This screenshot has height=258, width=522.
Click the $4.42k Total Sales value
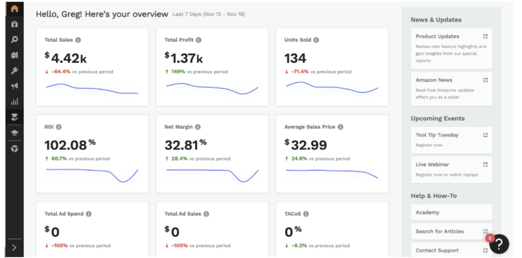click(66, 58)
